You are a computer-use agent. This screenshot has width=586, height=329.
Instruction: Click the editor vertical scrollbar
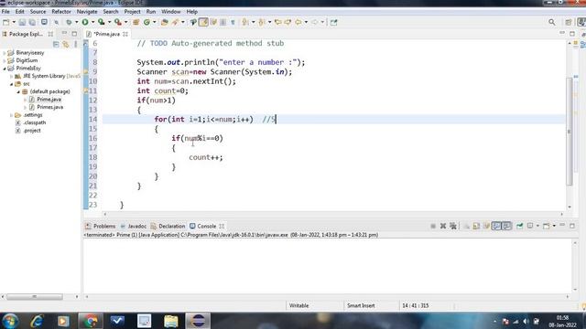pos(570,132)
